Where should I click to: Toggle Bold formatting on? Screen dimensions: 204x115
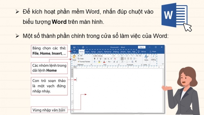94,59
